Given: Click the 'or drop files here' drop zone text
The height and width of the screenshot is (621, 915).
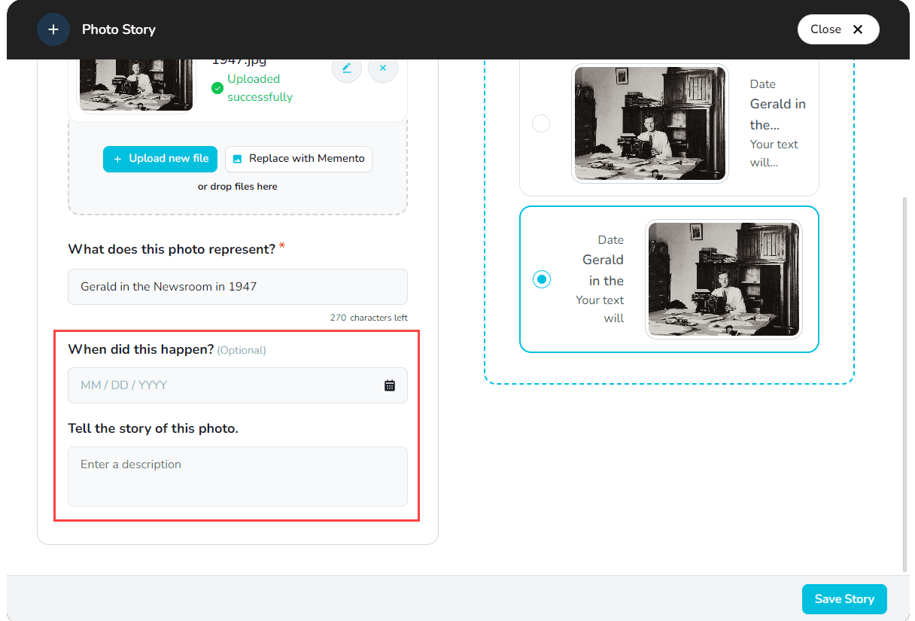Looking at the screenshot, I should point(237,187).
